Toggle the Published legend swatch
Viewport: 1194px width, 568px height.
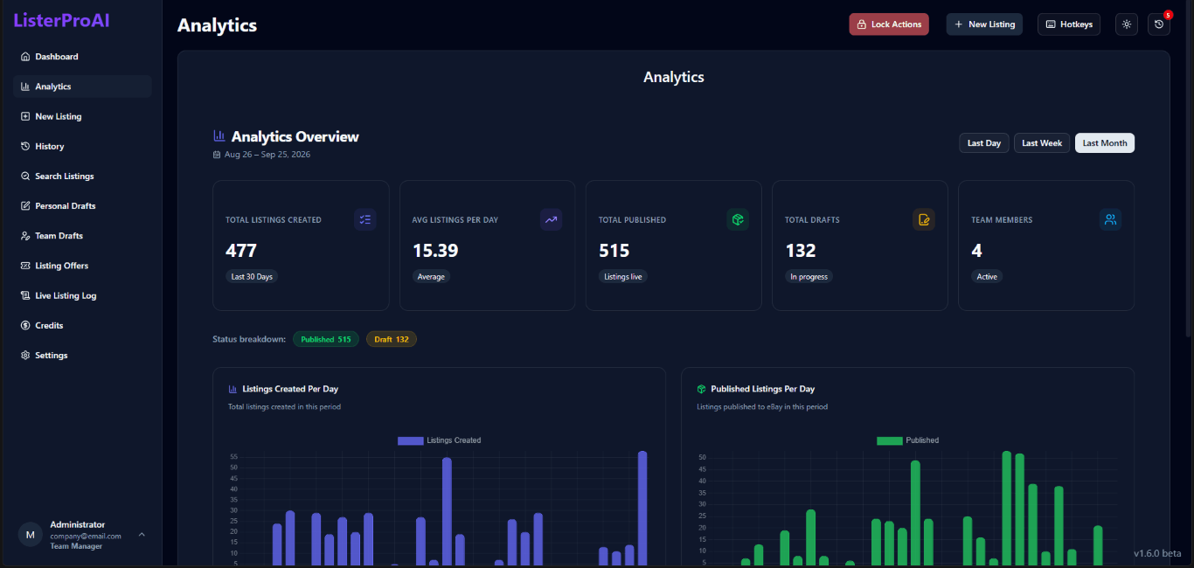coord(890,440)
